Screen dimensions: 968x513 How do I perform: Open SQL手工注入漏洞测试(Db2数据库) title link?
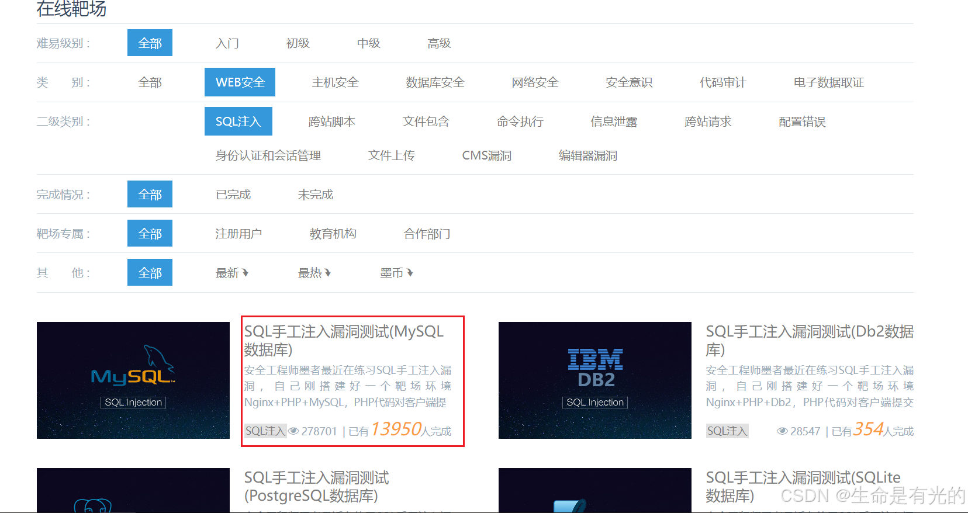click(810, 341)
